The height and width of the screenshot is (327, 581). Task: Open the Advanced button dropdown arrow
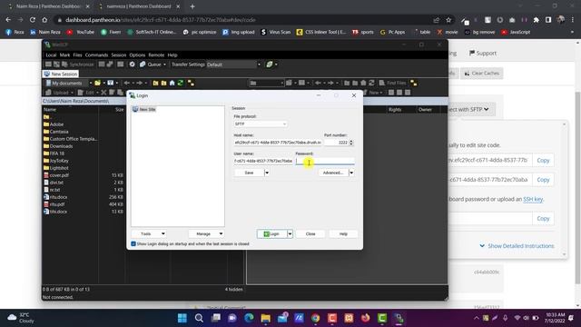pyautogui.click(x=351, y=173)
